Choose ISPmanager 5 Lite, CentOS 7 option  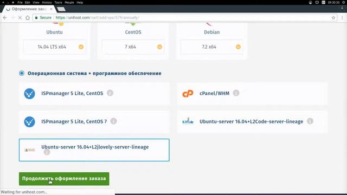tap(94, 121)
